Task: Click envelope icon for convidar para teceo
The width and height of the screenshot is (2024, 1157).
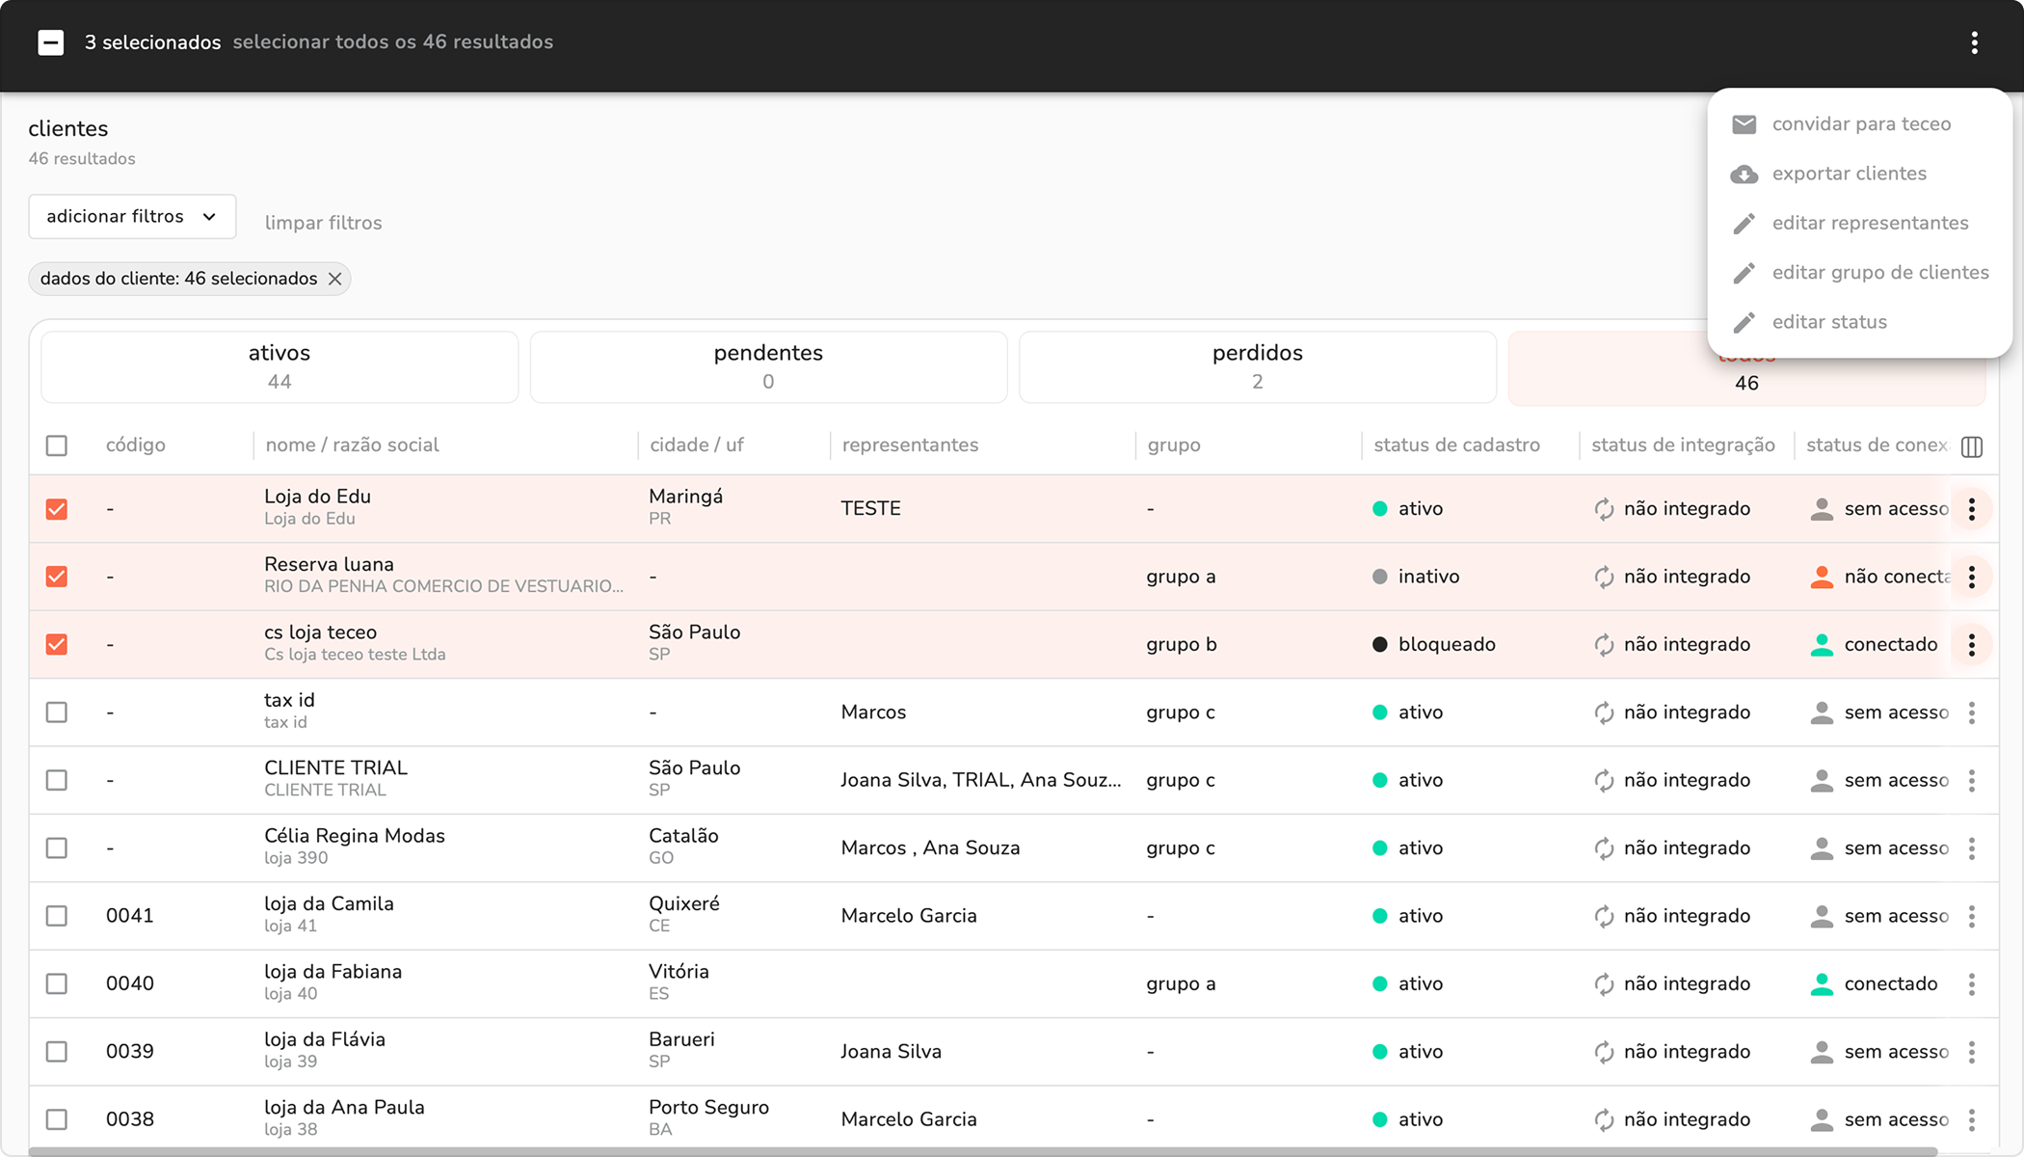Action: (1744, 124)
